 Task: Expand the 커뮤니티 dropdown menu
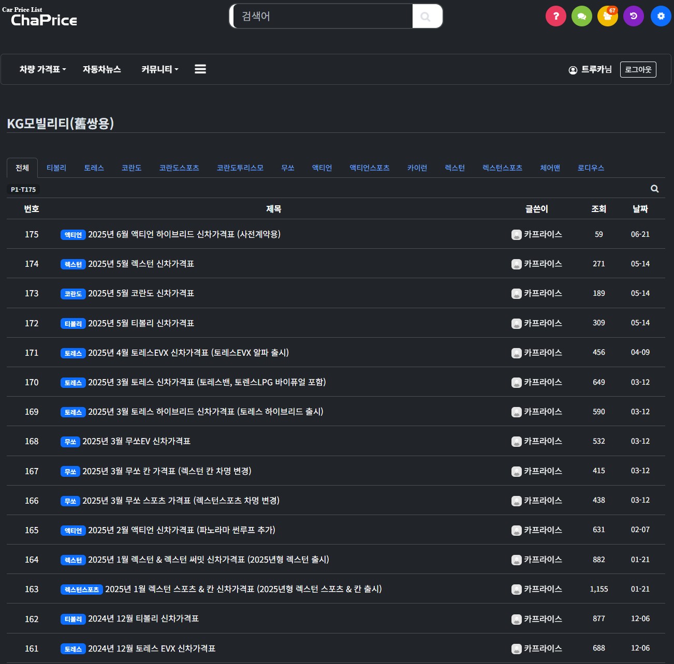(160, 69)
